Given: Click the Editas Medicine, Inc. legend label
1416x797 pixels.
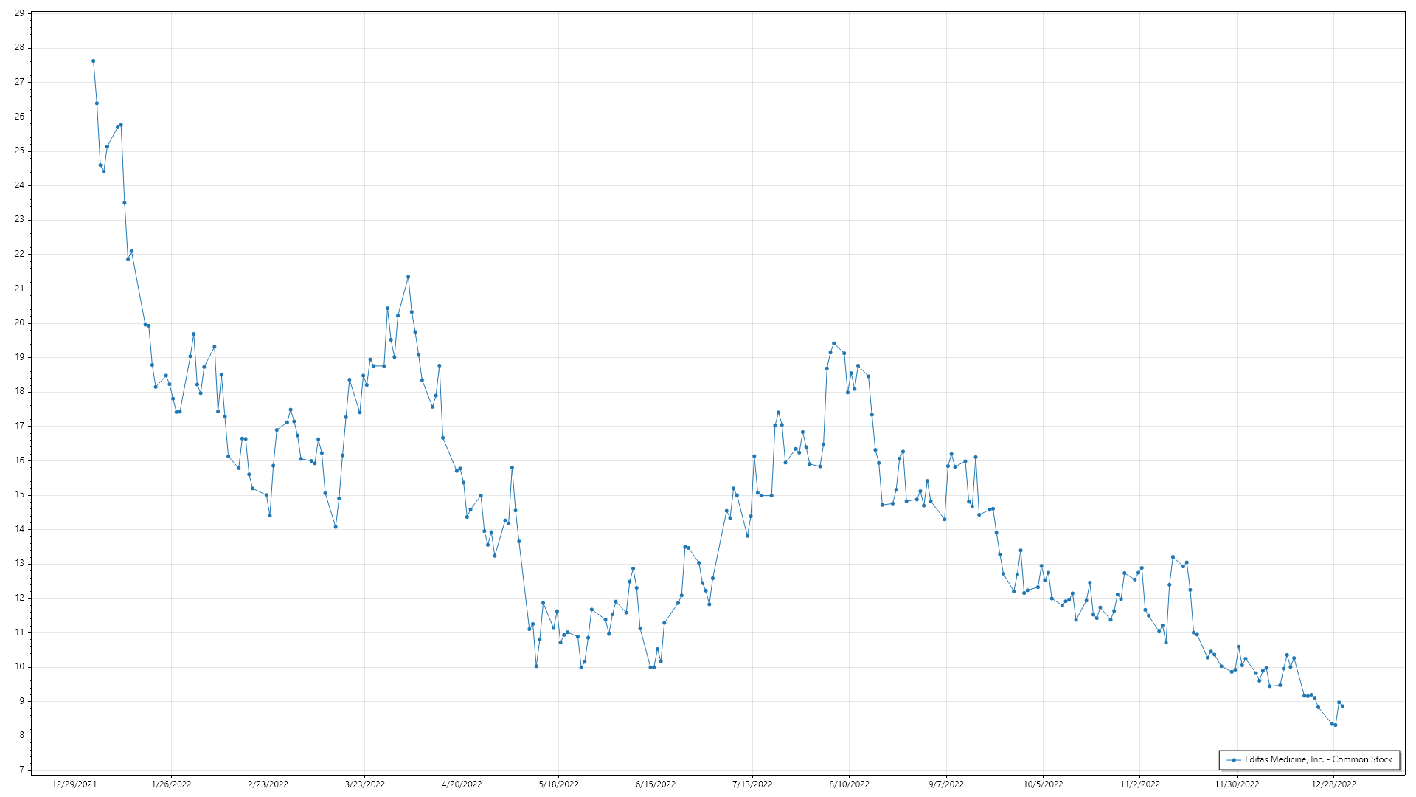Looking at the screenshot, I should pyautogui.click(x=1319, y=759).
